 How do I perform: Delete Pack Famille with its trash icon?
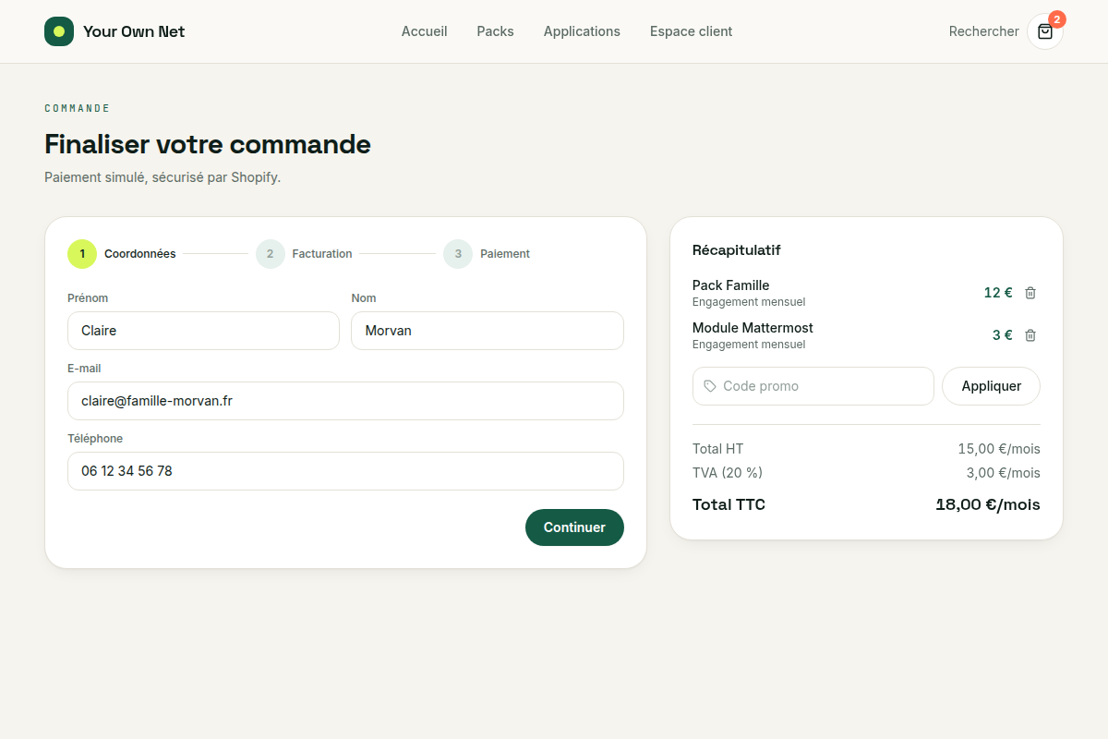pyautogui.click(x=1030, y=293)
